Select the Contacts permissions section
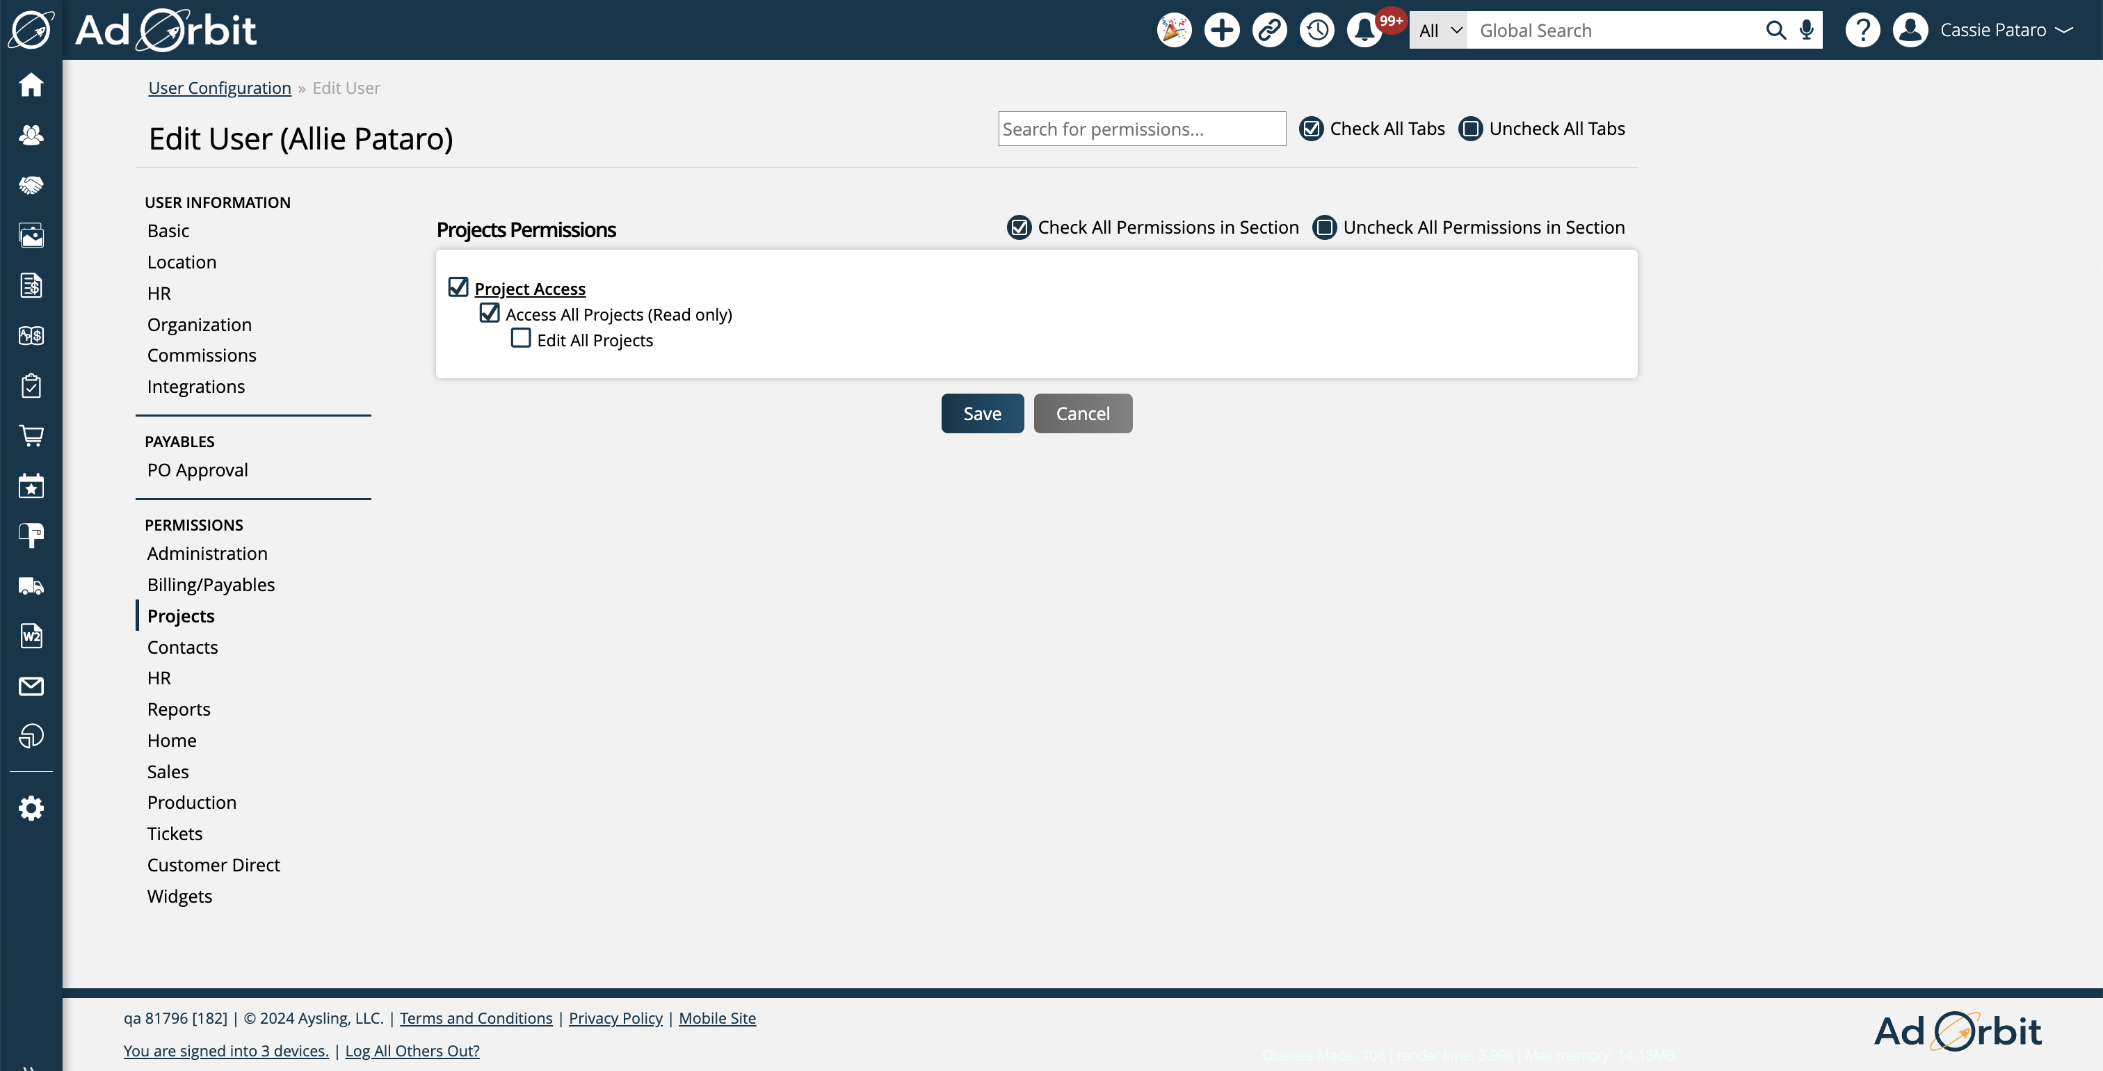This screenshot has width=2103, height=1071. pos(182,646)
